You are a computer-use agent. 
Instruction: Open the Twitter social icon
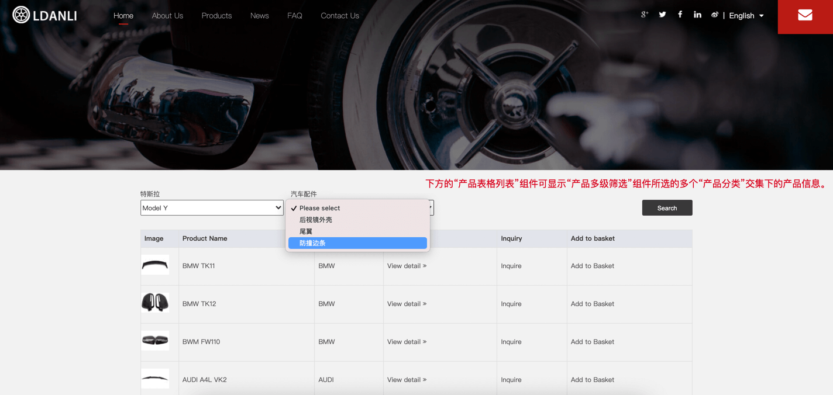click(662, 15)
